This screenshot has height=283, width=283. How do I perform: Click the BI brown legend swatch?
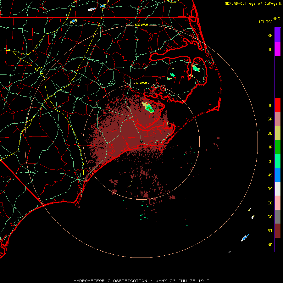pos(278,231)
